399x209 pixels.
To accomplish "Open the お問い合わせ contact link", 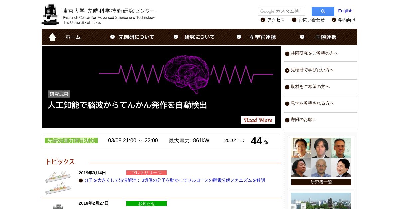I will [312, 20].
